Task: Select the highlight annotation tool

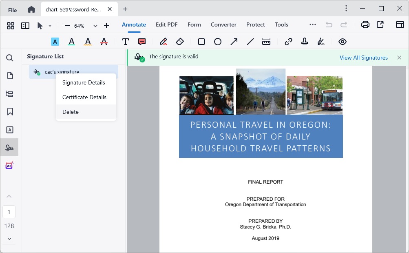Action: point(55,41)
